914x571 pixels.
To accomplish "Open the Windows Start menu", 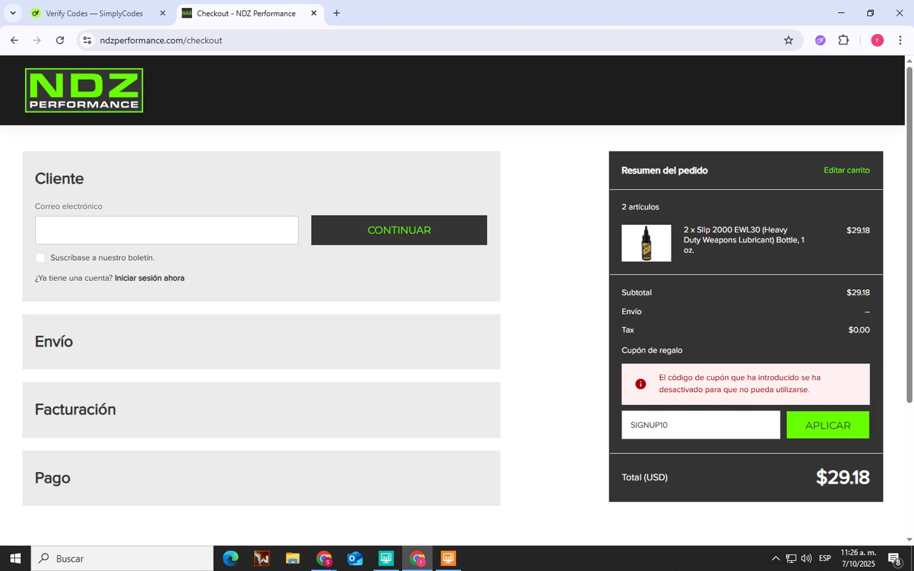I will tap(15, 558).
